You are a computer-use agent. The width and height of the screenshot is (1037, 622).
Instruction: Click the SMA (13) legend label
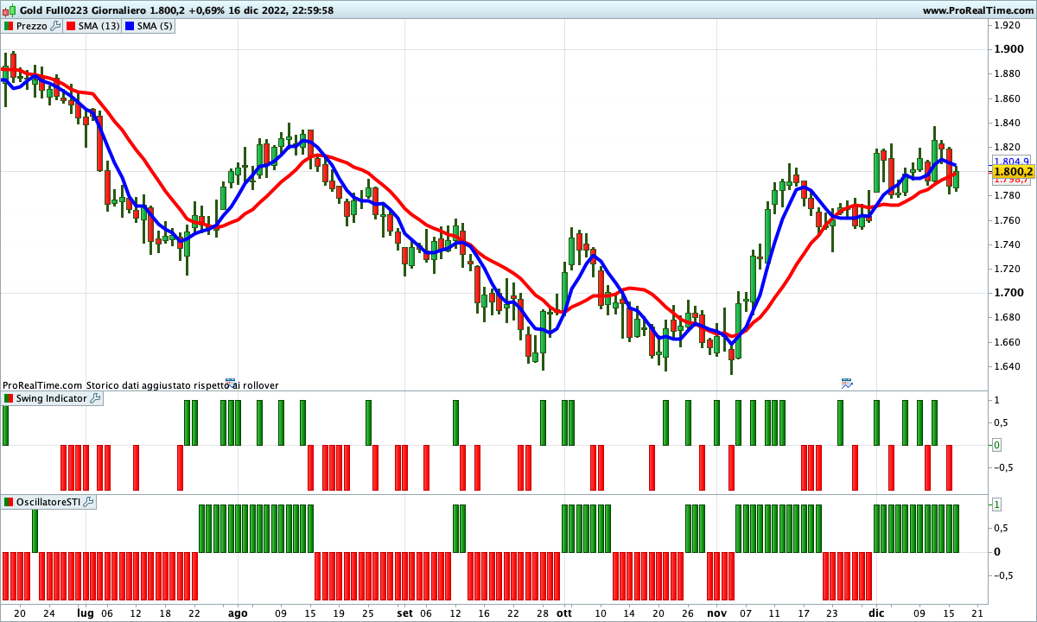99,26
